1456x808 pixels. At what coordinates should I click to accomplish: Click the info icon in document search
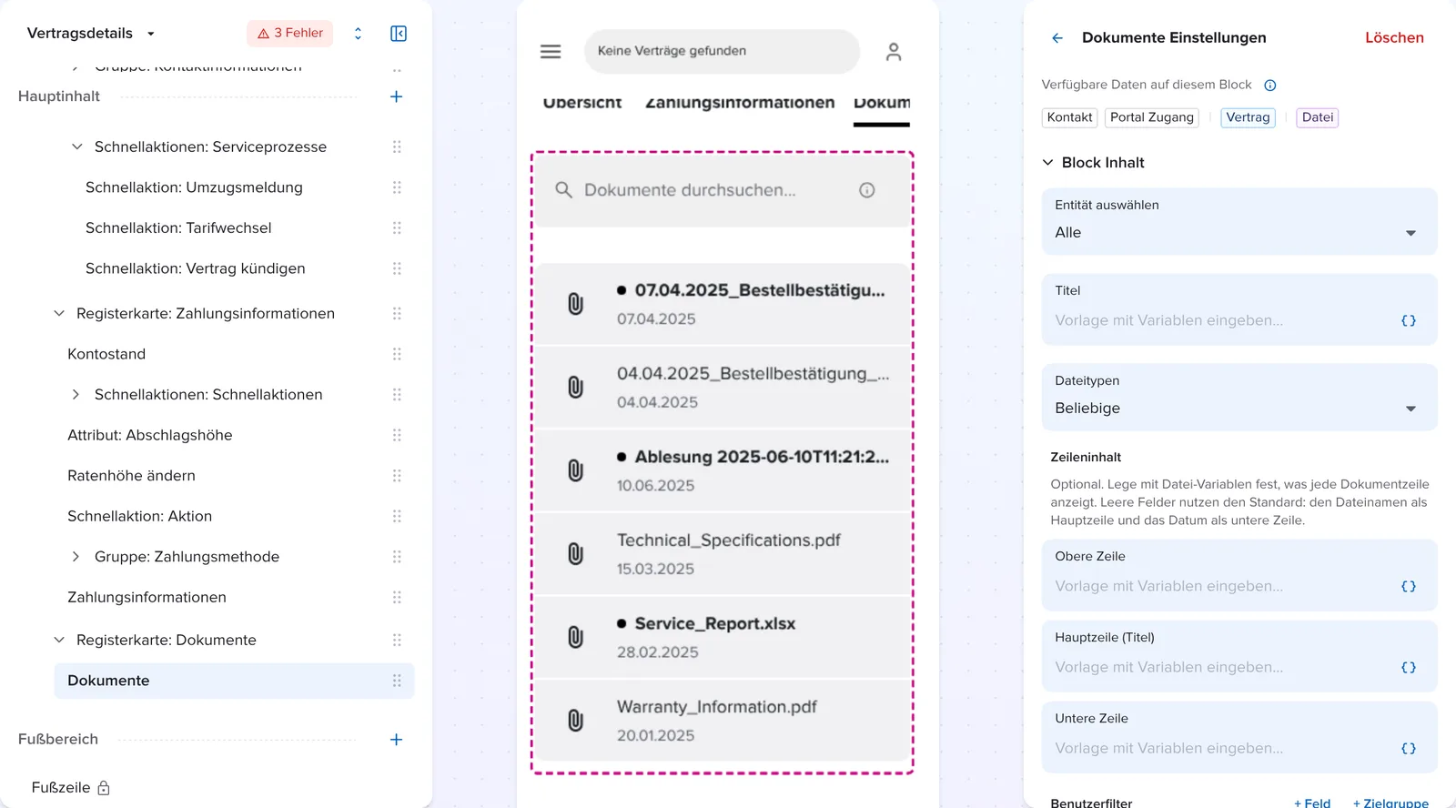click(867, 190)
